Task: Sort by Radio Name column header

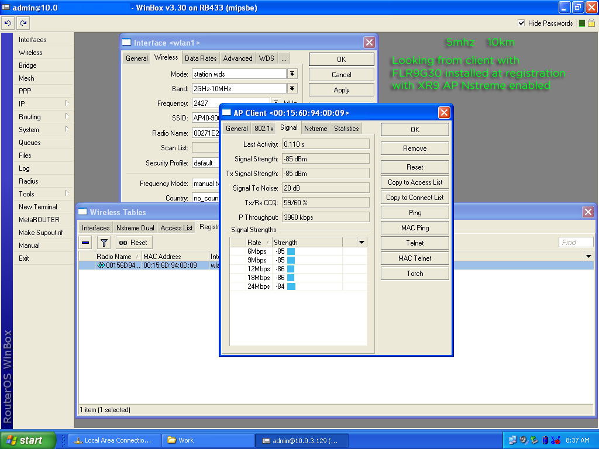Action: tap(117, 256)
